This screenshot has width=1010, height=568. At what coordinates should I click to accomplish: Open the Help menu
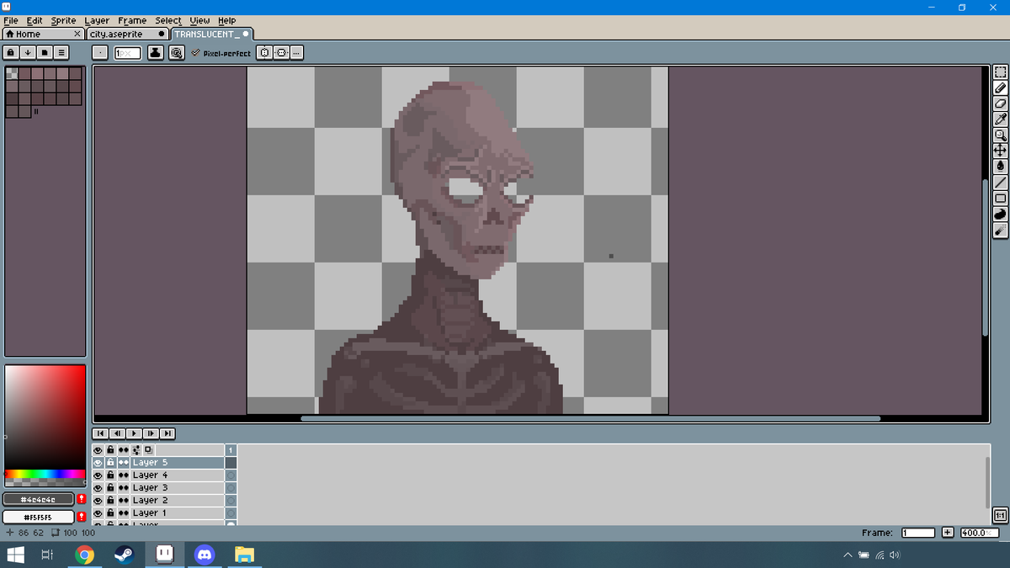coord(227,20)
